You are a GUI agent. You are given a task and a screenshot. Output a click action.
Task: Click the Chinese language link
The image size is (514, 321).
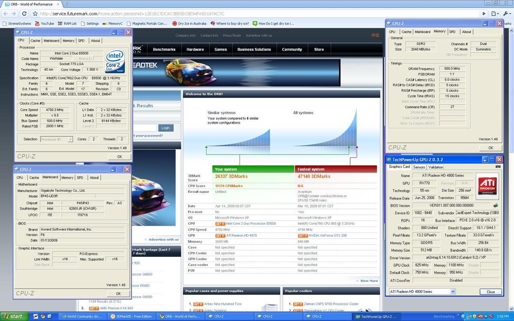[x=375, y=35]
